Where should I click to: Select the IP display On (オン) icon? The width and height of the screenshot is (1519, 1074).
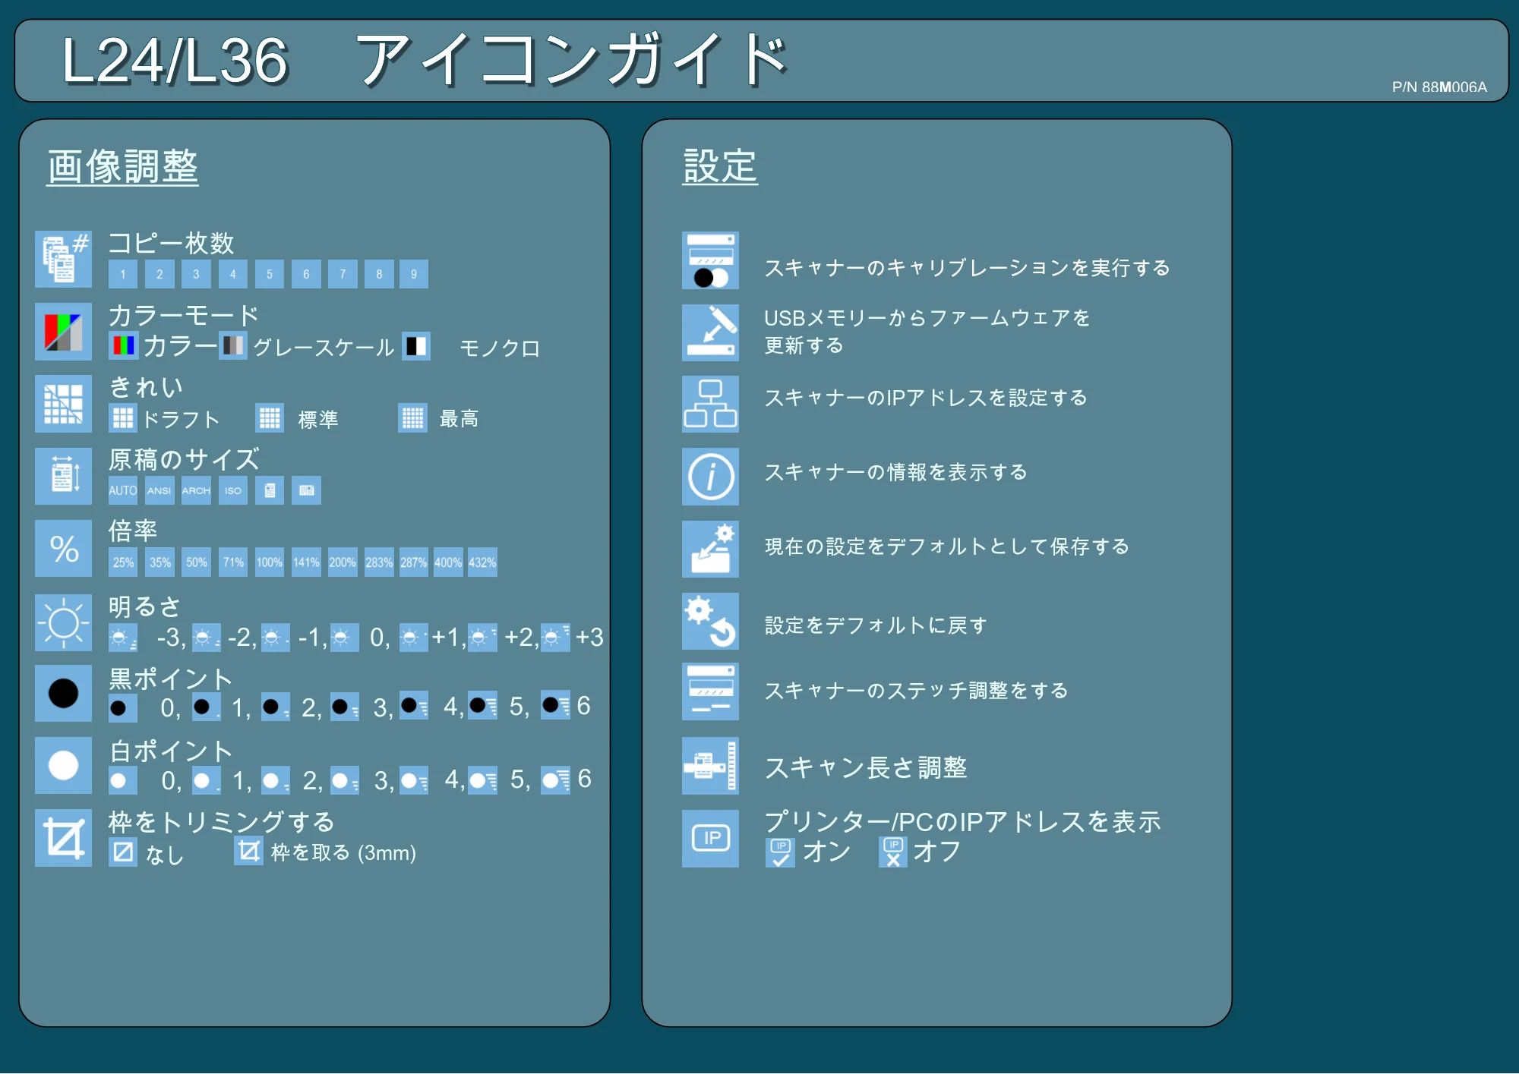pyautogui.click(x=780, y=852)
